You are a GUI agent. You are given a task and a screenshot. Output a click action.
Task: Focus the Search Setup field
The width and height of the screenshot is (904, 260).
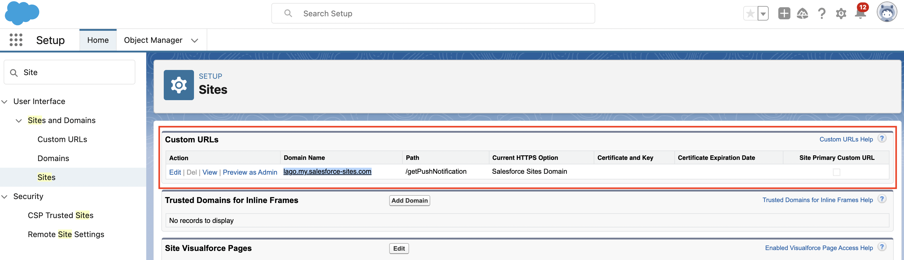point(433,13)
